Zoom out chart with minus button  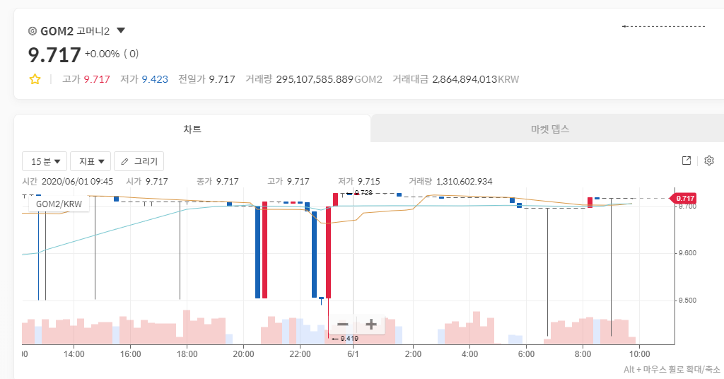point(343,325)
